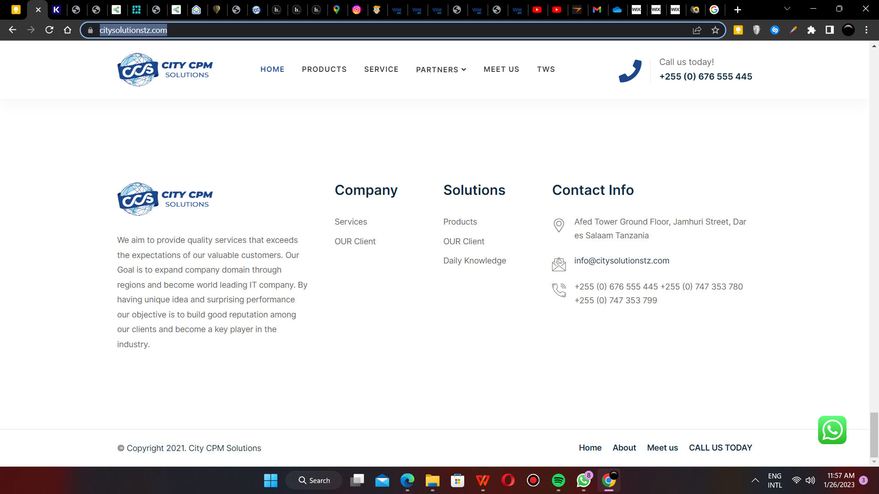The width and height of the screenshot is (879, 494).
Task: Click the blue phone handset icon in header
Action: (630, 71)
